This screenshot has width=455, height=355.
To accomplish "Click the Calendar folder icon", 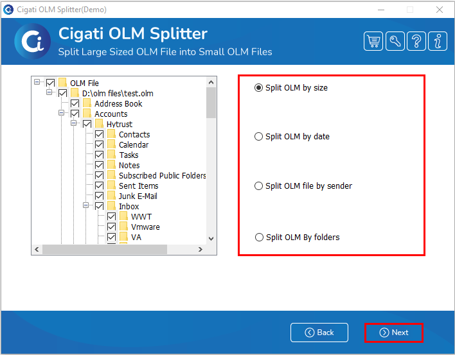I will click(111, 144).
